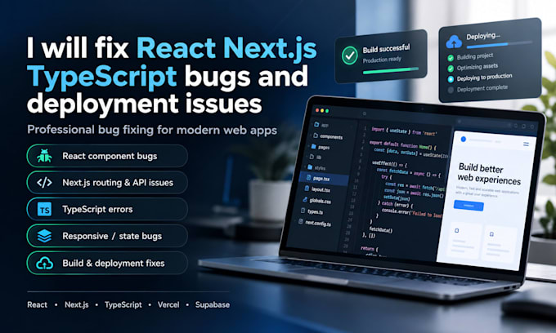Click the TypeScript tag in the footer
The height and width of the screenshot is (333, 556).
pos(123,304)
